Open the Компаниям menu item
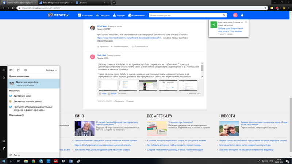The height and width of the screenshot is (164, 292). [136, 15]
